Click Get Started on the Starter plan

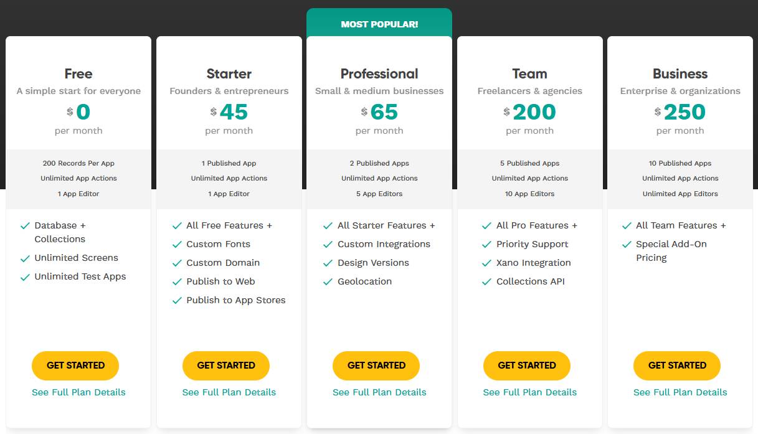click(225, 366)
